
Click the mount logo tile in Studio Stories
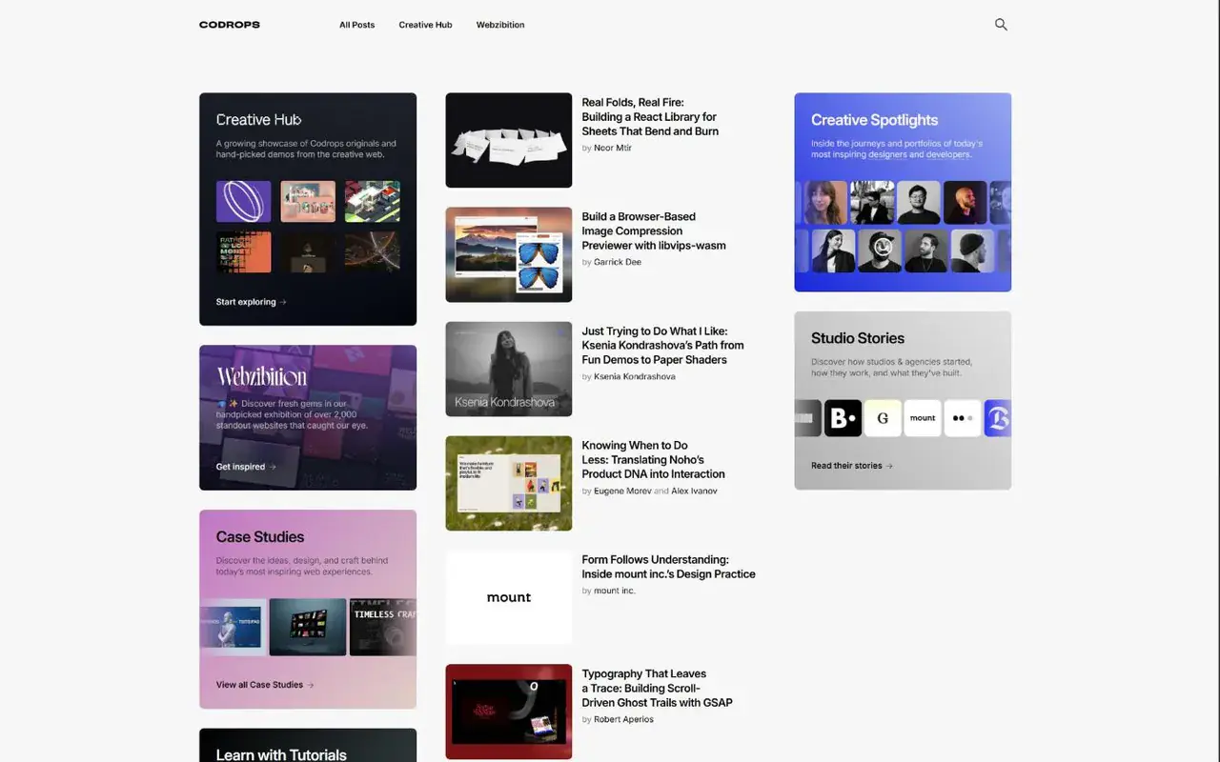[x=923, y=418]
